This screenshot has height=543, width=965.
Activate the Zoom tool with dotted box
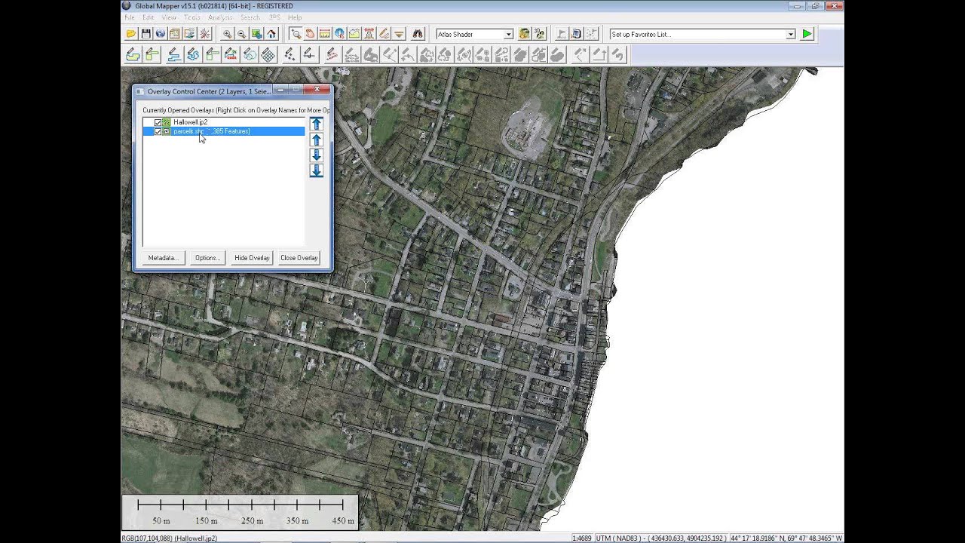[295, 34]
